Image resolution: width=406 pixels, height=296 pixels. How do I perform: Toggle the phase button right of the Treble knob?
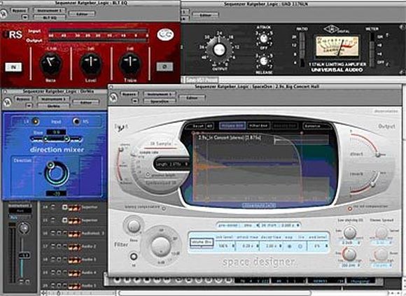click(x=164, y=66)
